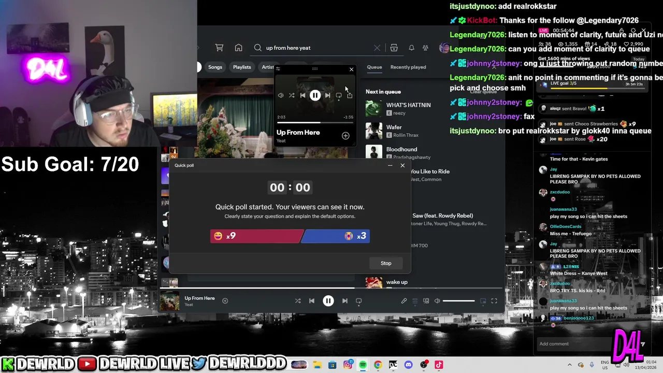Close the Quick poll dialog
The width and height of the screenshot is (663, 373).
pos(402,166)
